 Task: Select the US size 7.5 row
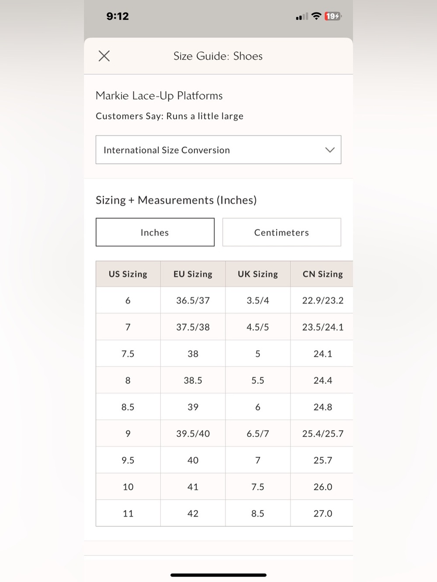[x=225, y=354]
